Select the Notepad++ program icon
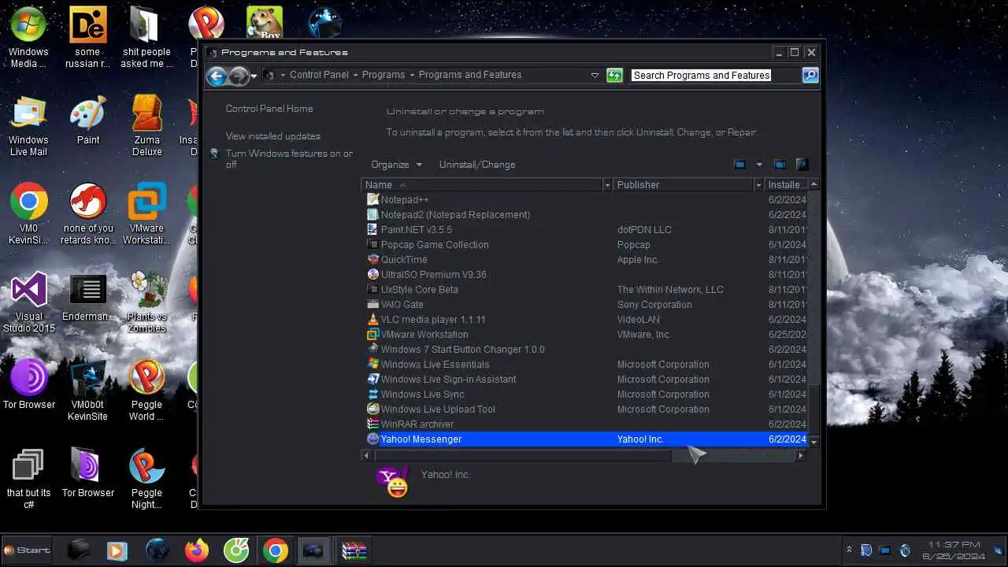The image size is (1008, 567). (x=373, y=200)
